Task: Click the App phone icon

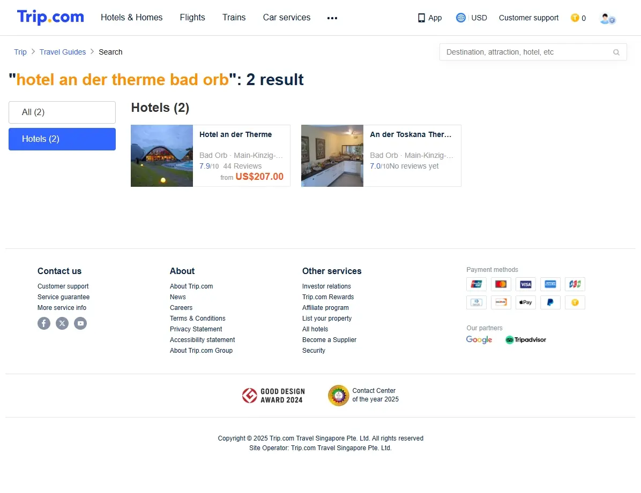Action: (421, 18)
